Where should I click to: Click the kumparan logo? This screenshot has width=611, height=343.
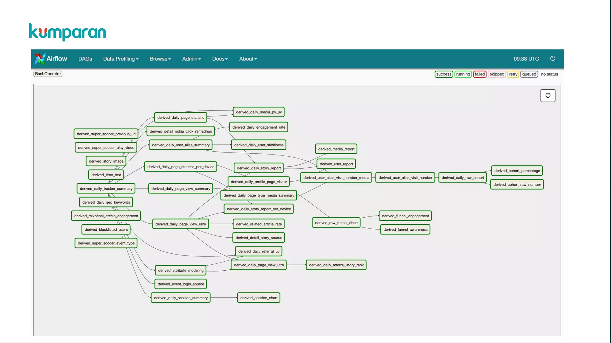67,32
